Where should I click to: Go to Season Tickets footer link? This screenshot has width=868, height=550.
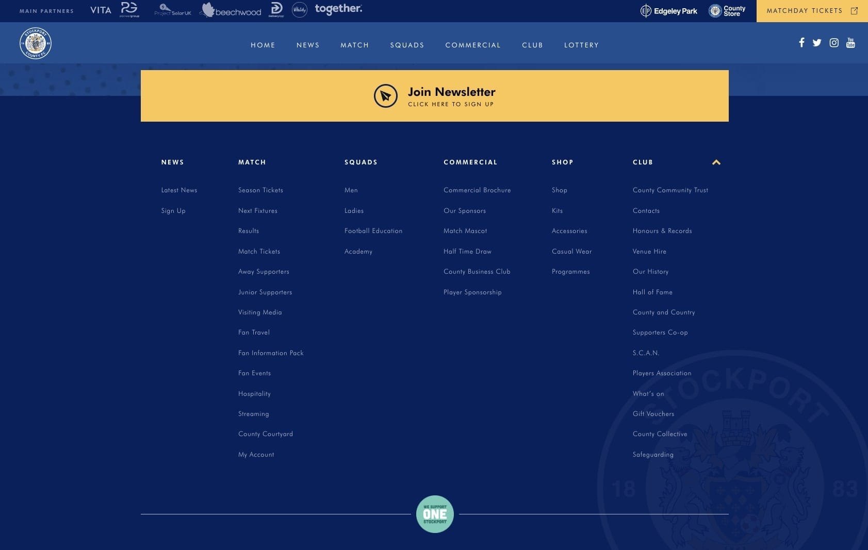click(x=260, y=190)
